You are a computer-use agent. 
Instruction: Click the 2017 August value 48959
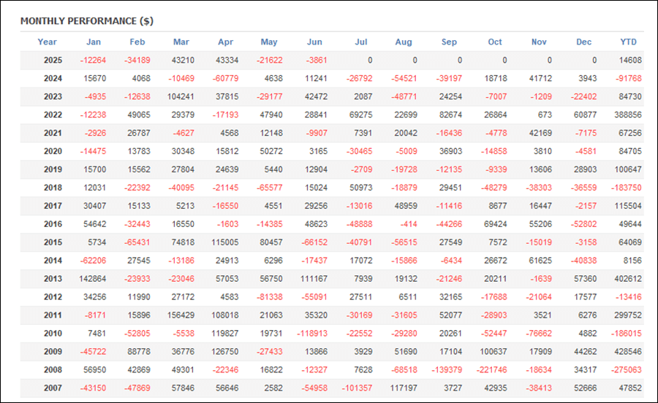(406, 206)
